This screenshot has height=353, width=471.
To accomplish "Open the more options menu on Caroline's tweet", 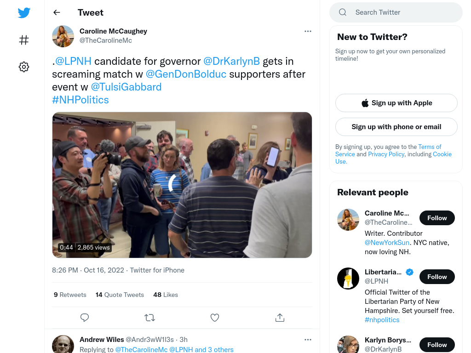I will pos(308,31).
